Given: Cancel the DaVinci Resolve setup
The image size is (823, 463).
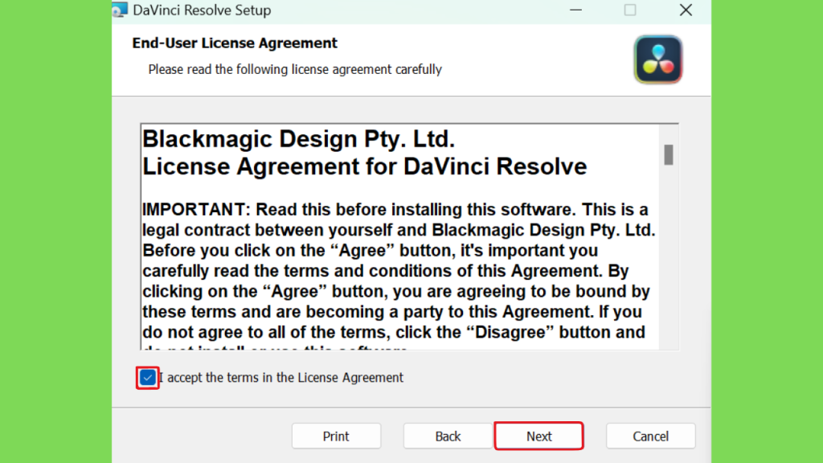Looking at the screenshot, I should [650, 436].
